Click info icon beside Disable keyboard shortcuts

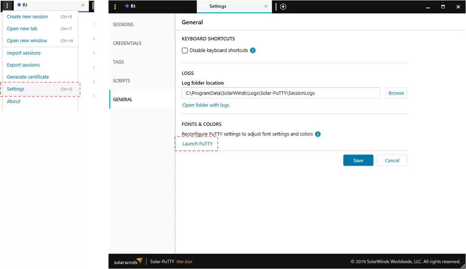253,50
